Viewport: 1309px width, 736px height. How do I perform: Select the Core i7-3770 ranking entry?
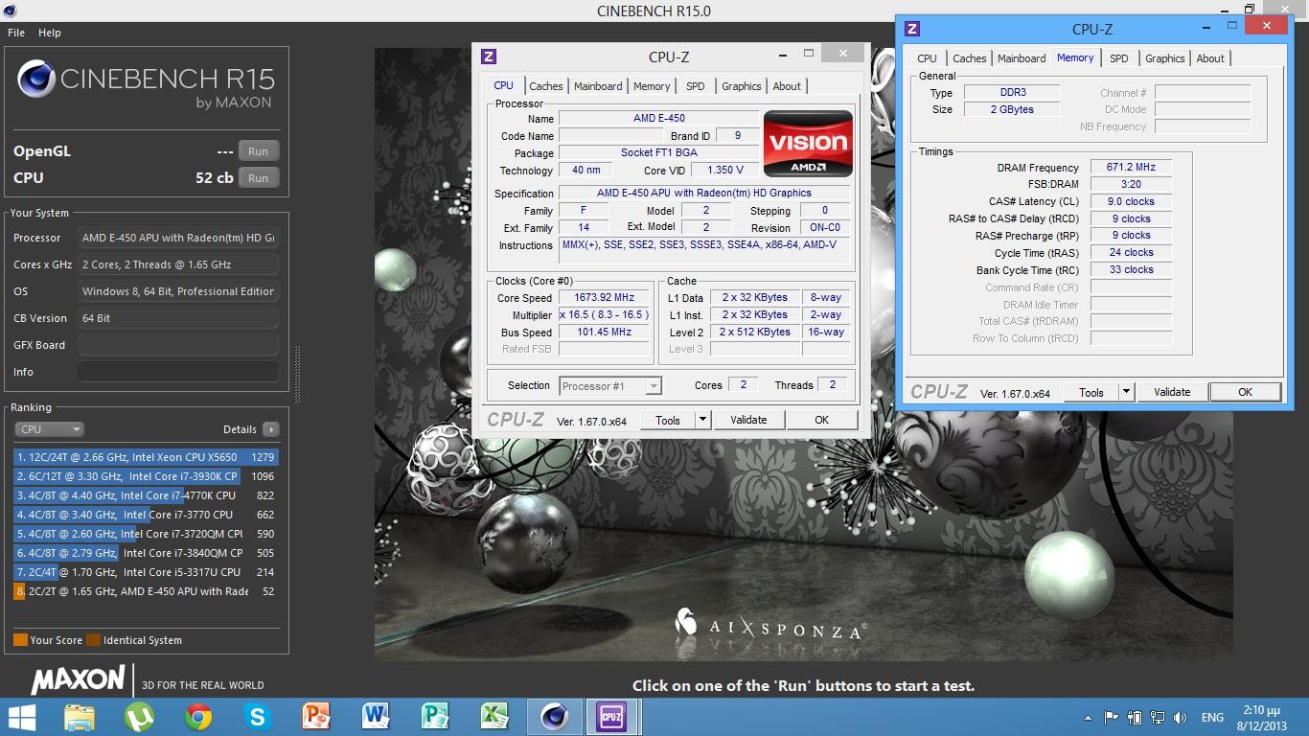click(146, 515)
